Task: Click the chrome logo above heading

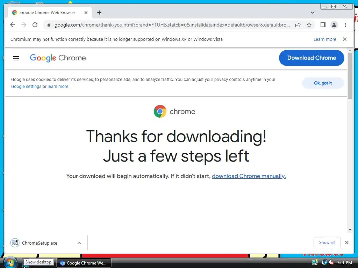Action: (174, 111)
